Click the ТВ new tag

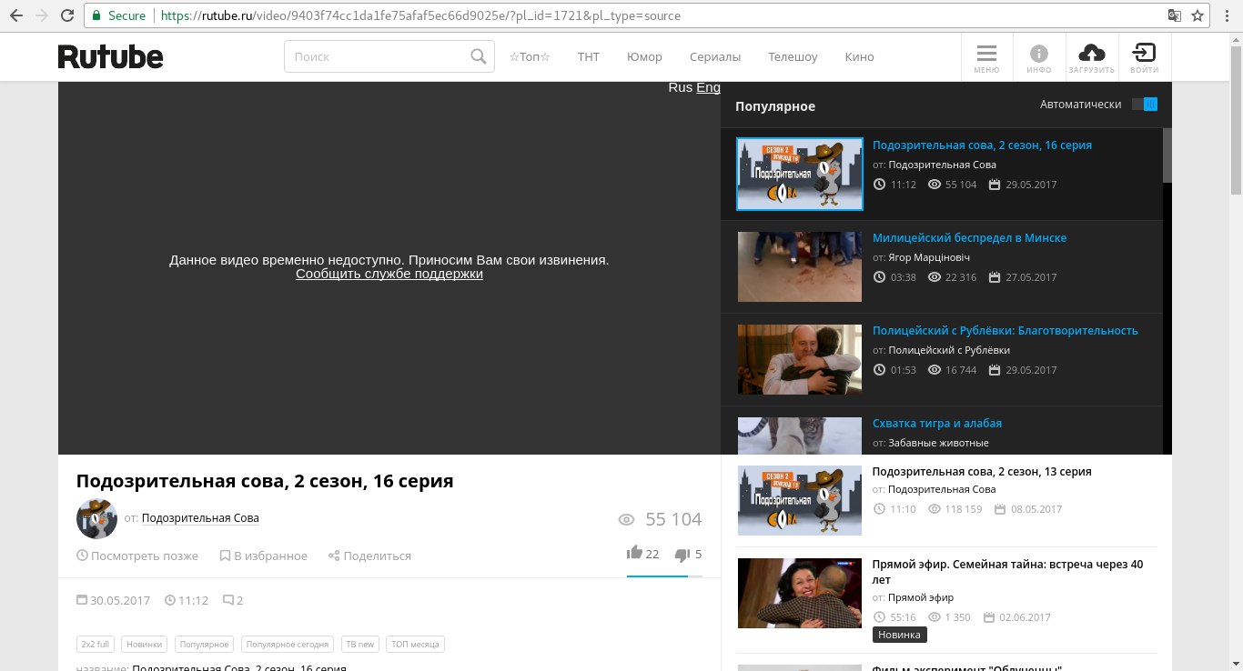[x=359, y=644]
